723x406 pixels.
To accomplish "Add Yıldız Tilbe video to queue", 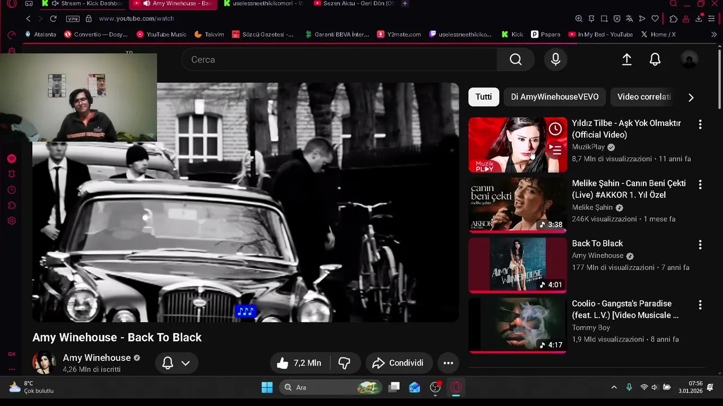I will click(556, 150).
